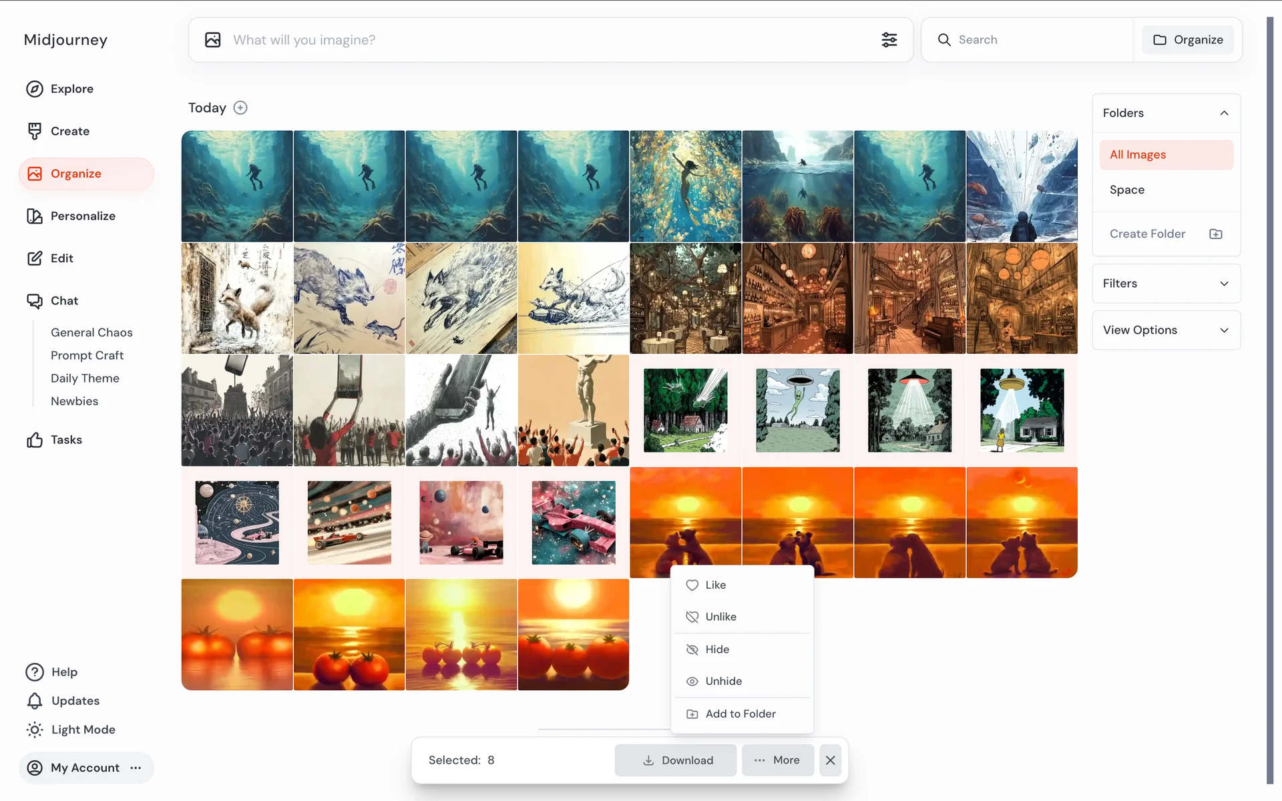Select Unhide from the context menu

723,682
